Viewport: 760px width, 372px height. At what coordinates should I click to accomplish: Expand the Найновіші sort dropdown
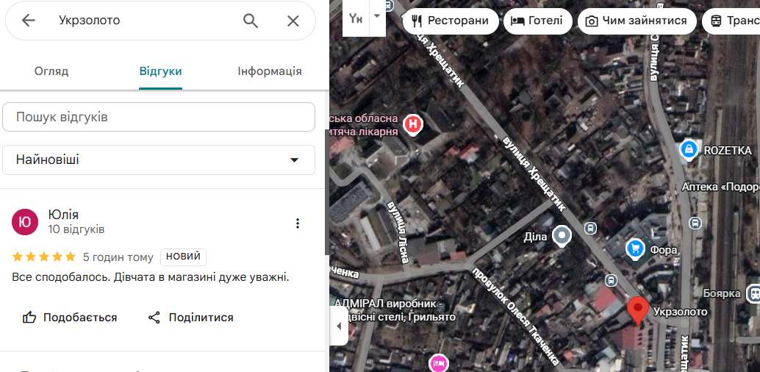pos(159,160)
